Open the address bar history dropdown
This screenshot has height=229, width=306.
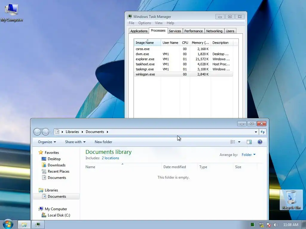pos(256,132)
